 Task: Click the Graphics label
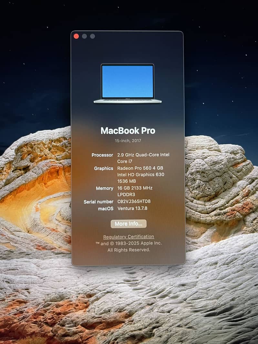pos(104,168)
